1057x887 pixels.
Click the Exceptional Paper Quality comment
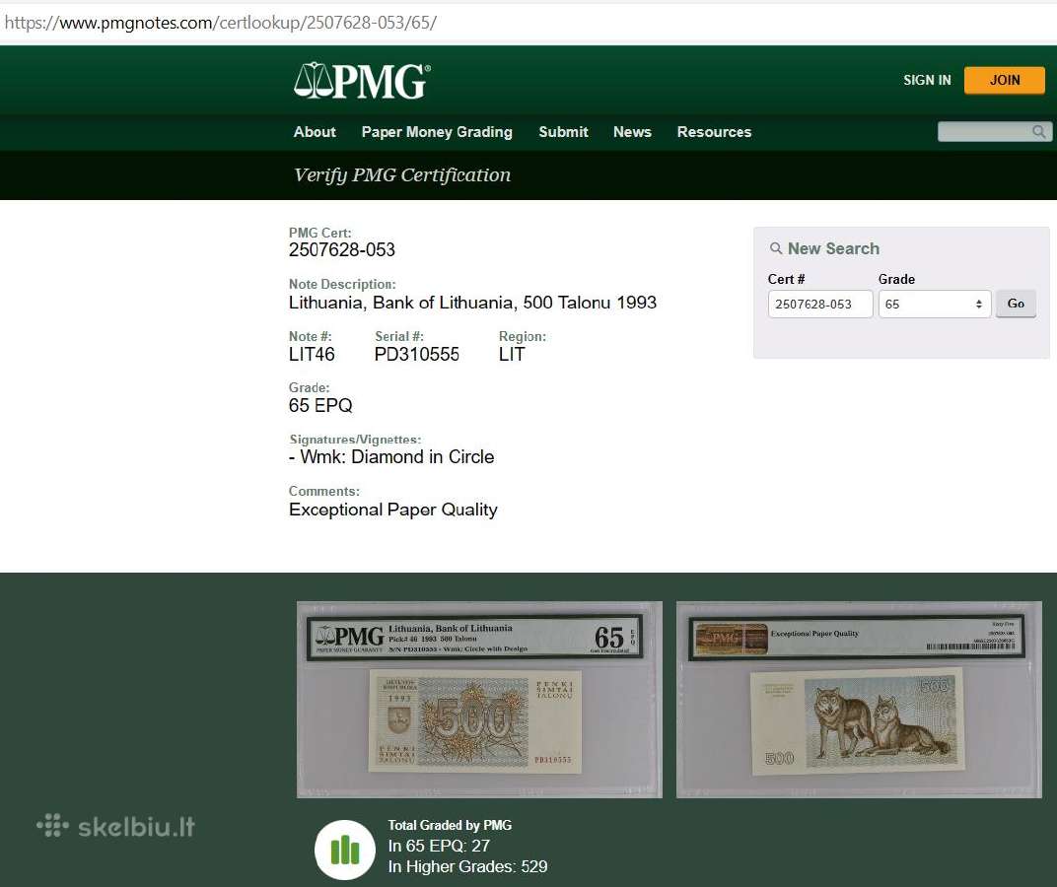tap(393, 510)
